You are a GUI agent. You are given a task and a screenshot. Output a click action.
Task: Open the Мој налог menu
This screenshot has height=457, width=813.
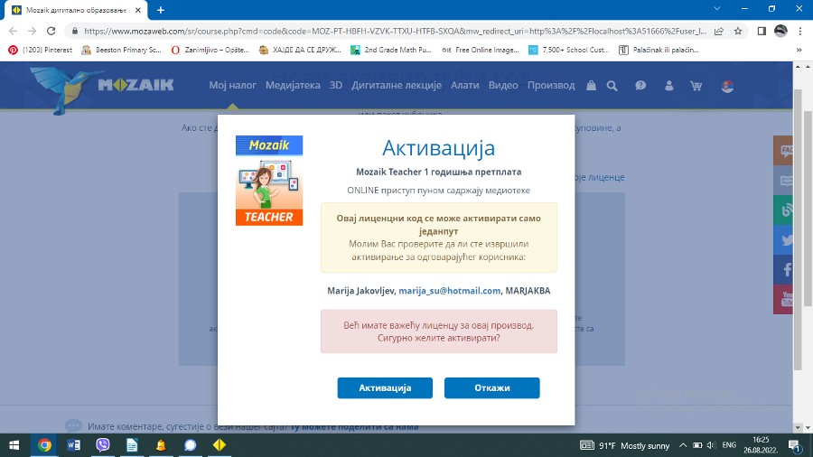232,86
